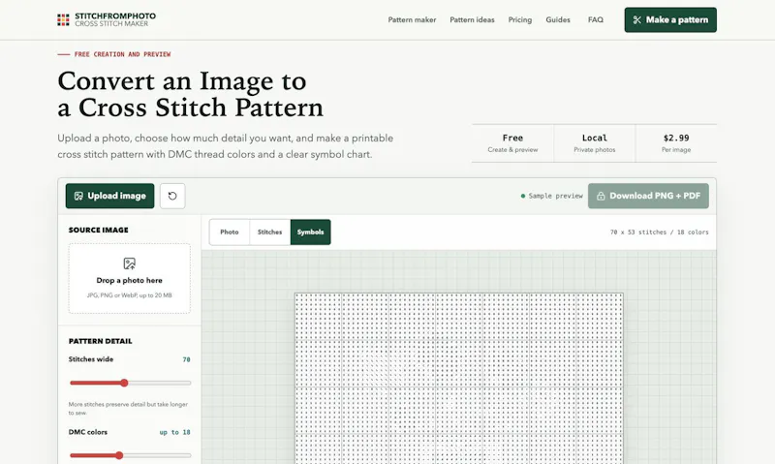Click the image upload icon in drop zone

point(130,263)
